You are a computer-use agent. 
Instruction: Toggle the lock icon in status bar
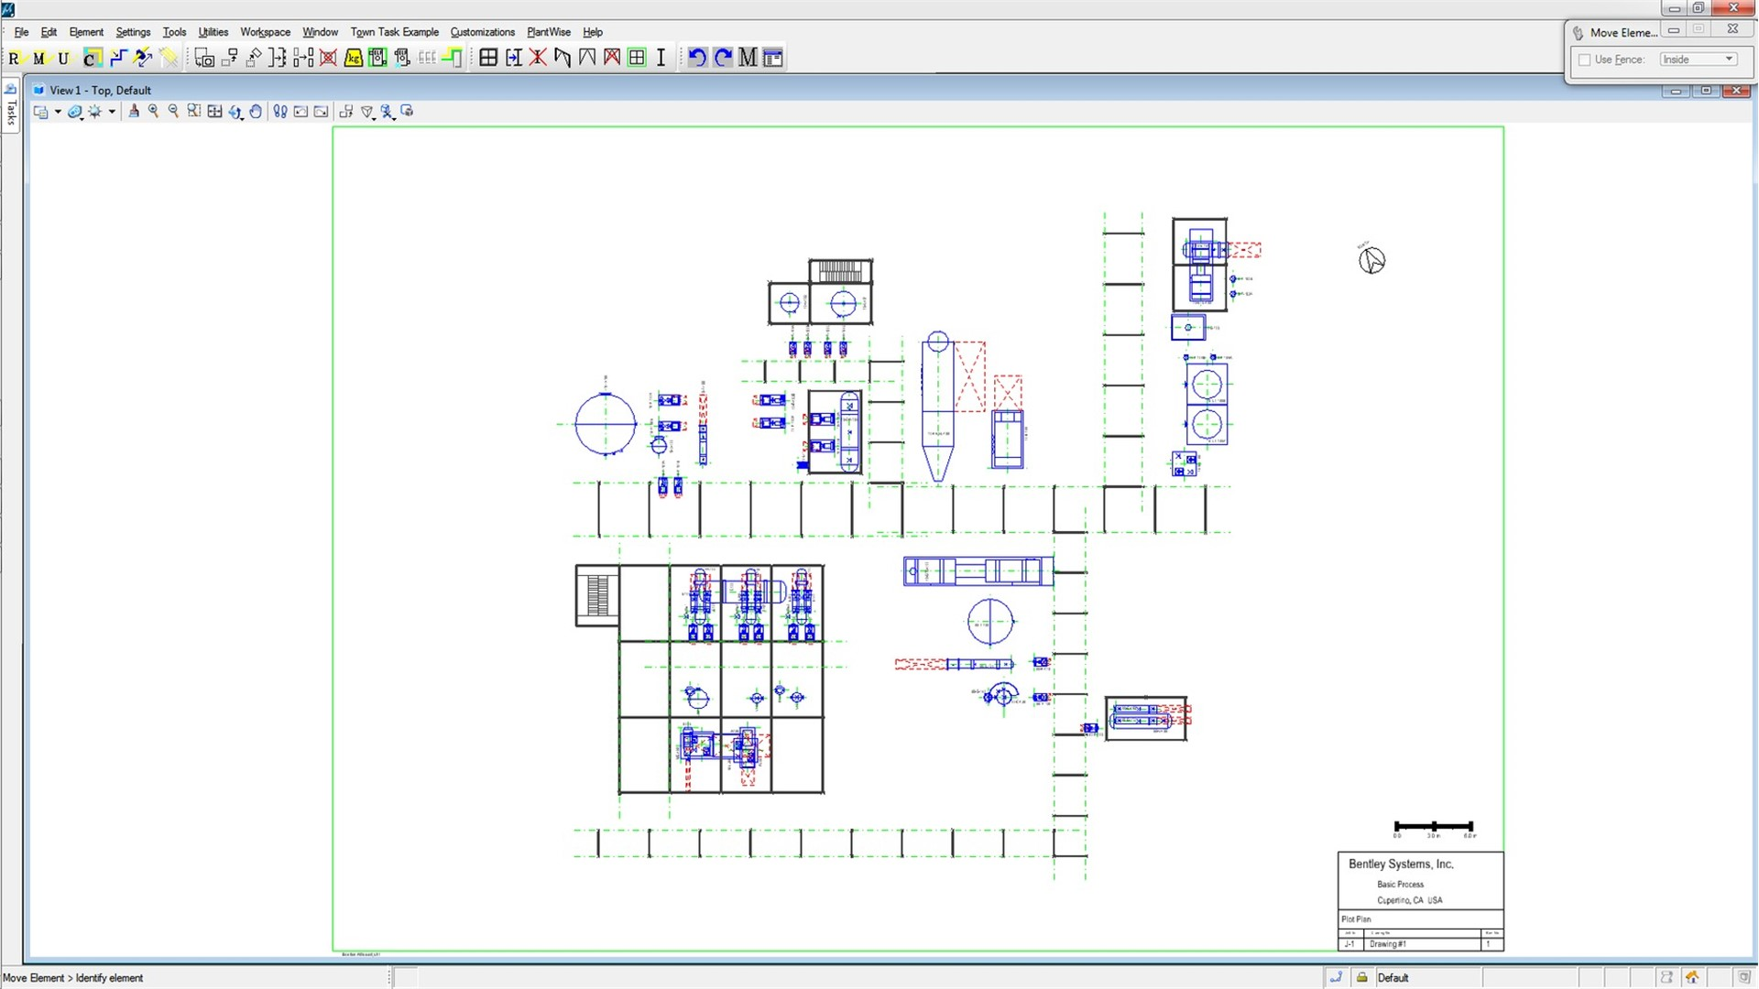pyautogui.click(x=1361, y=977)
